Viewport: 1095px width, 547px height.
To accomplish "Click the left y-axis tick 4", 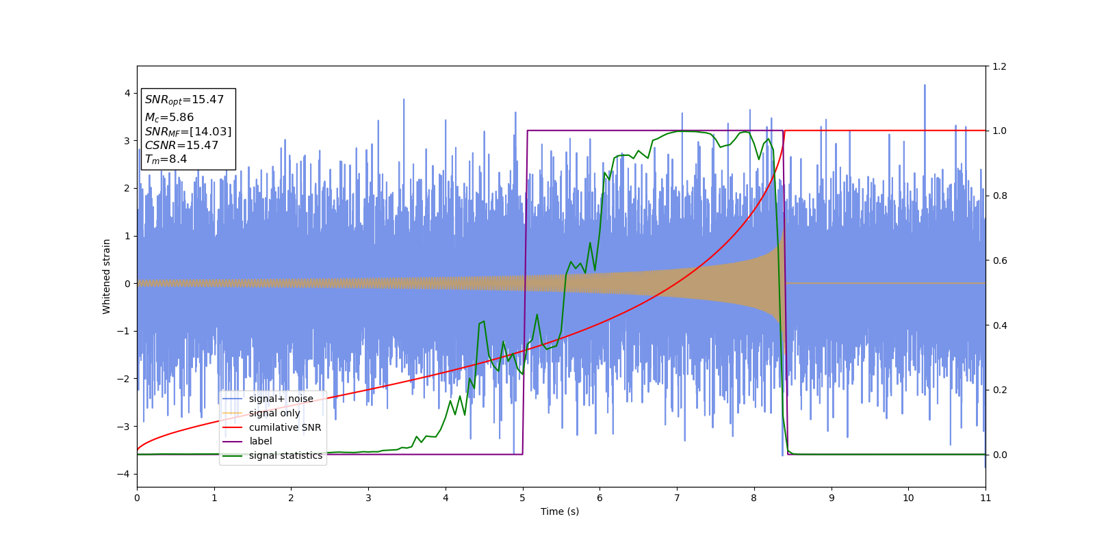I will pyautogui.click(x=127, y=93).
